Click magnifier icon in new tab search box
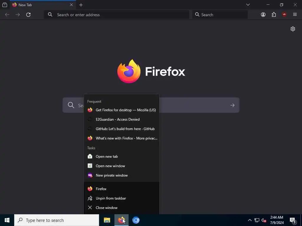This screenshot has width=302, height=226. (x=71, y=105)
